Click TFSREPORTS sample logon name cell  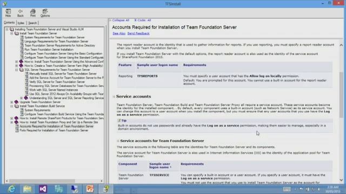pos(147,76)
